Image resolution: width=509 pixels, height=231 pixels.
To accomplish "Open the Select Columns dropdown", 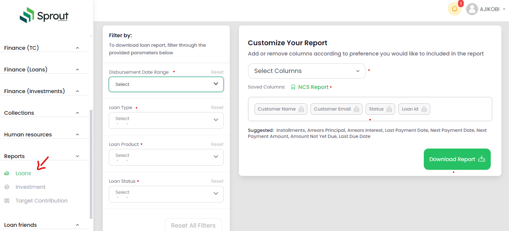I will pos(307,71).
